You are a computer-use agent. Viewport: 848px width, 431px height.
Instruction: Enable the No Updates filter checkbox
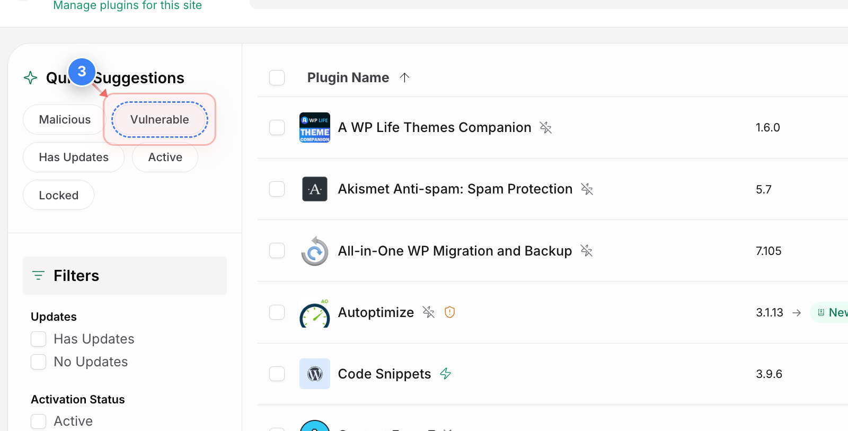click(x=39, y=362)
